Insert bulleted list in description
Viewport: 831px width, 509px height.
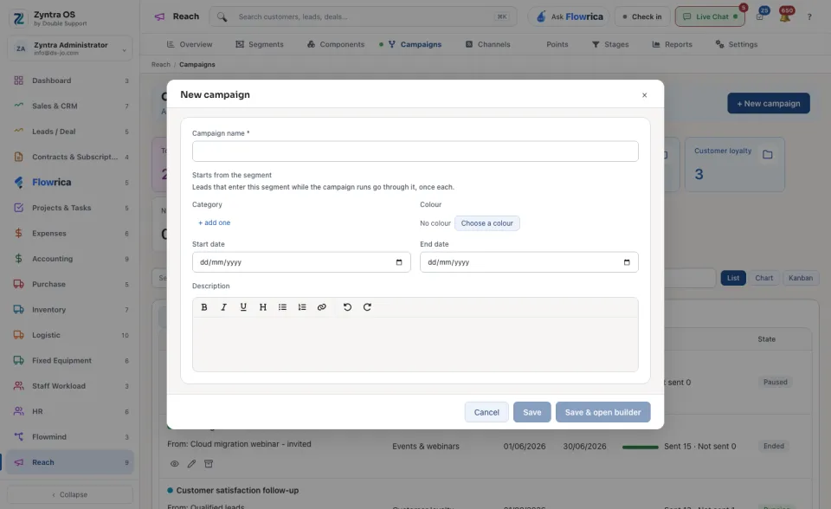[282, 307]
